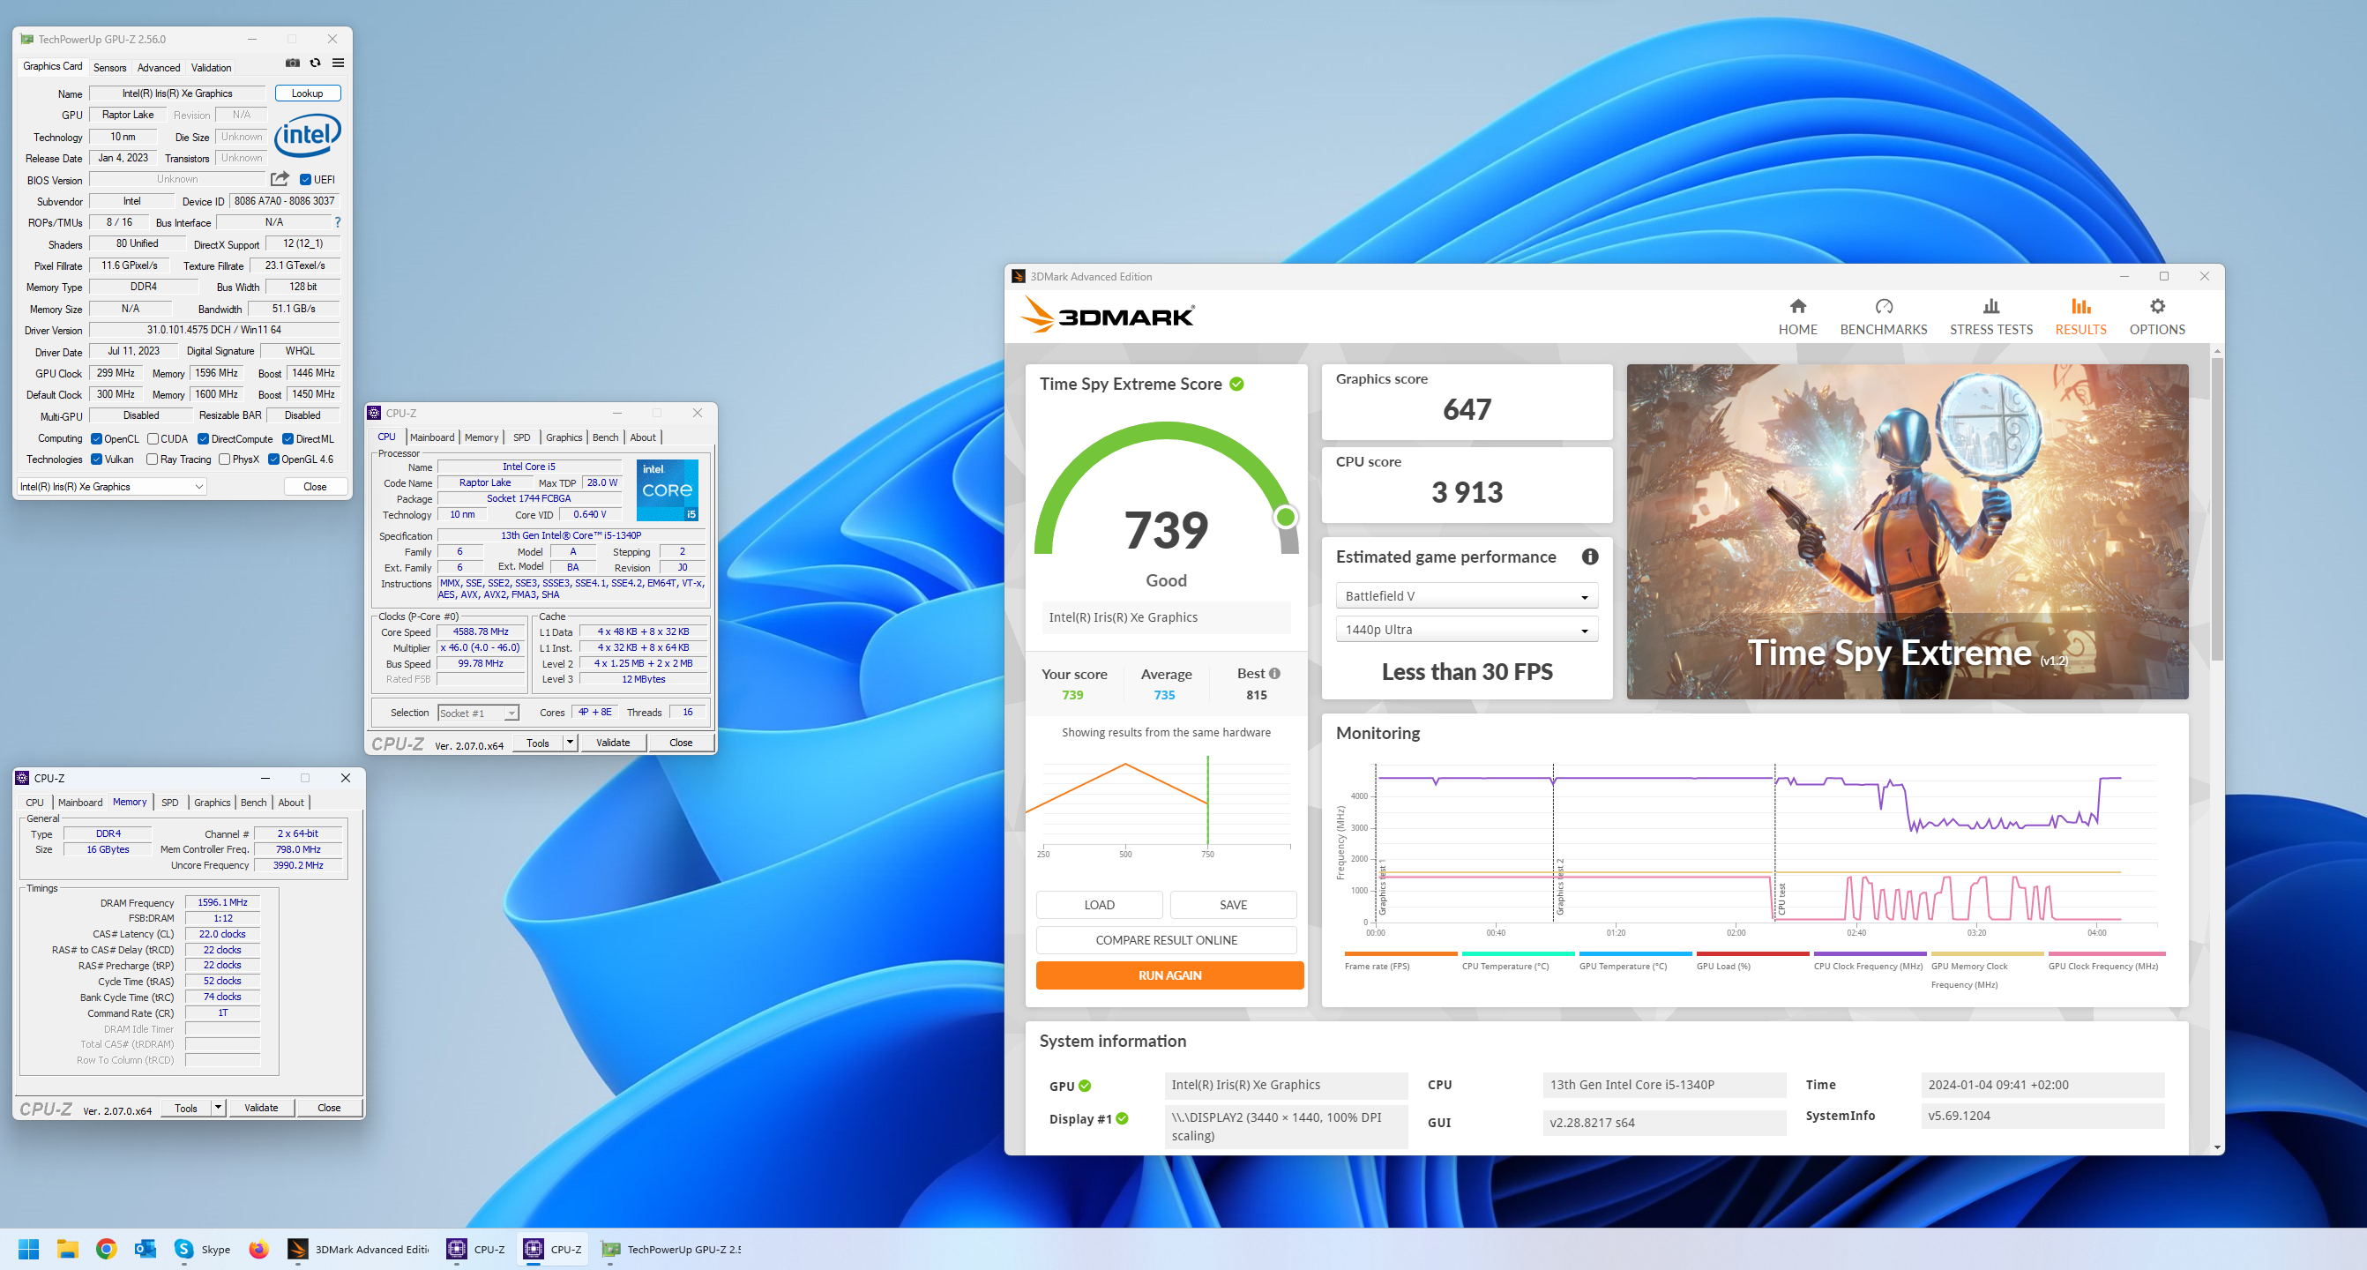Click Bus Interface question mark in GPU-Z

tap(337, 222)
